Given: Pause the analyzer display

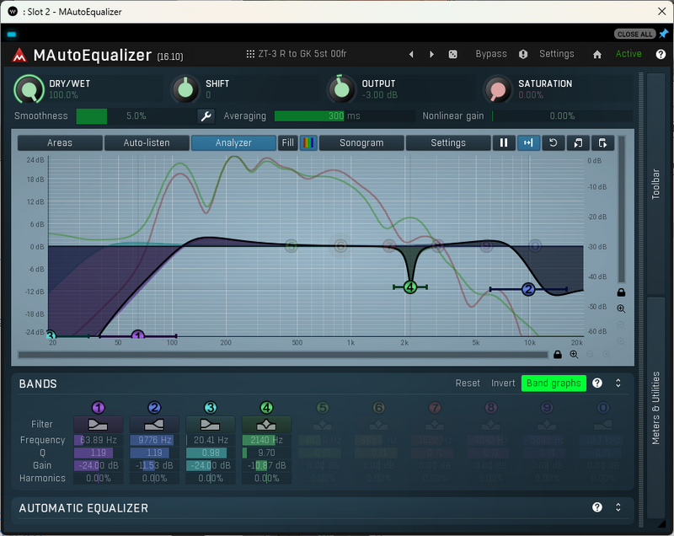Looking at the screenshot, I should 504,142.
